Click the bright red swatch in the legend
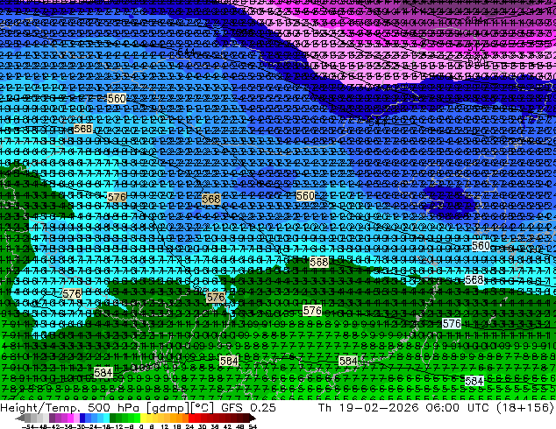This screenshot has width=556, height=429. [x=191, y=418]
